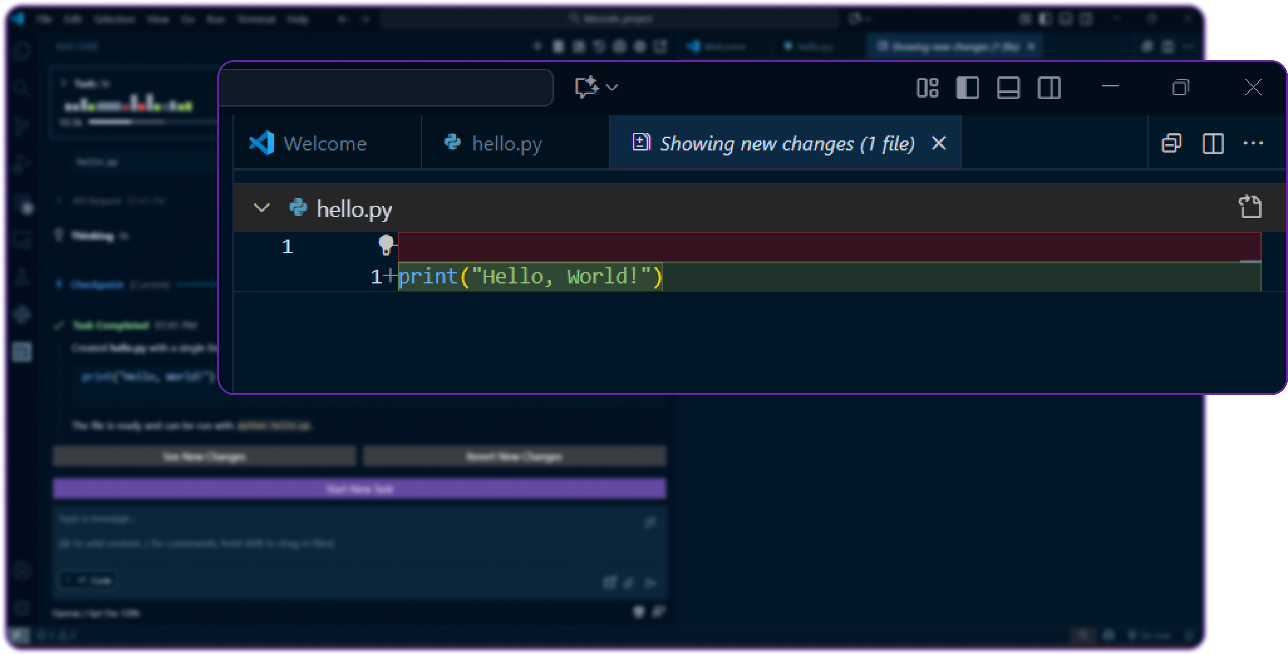Screen dimensions: 1288x655
Task: Open the customize layout icon
Action: [x=928, y=87]
